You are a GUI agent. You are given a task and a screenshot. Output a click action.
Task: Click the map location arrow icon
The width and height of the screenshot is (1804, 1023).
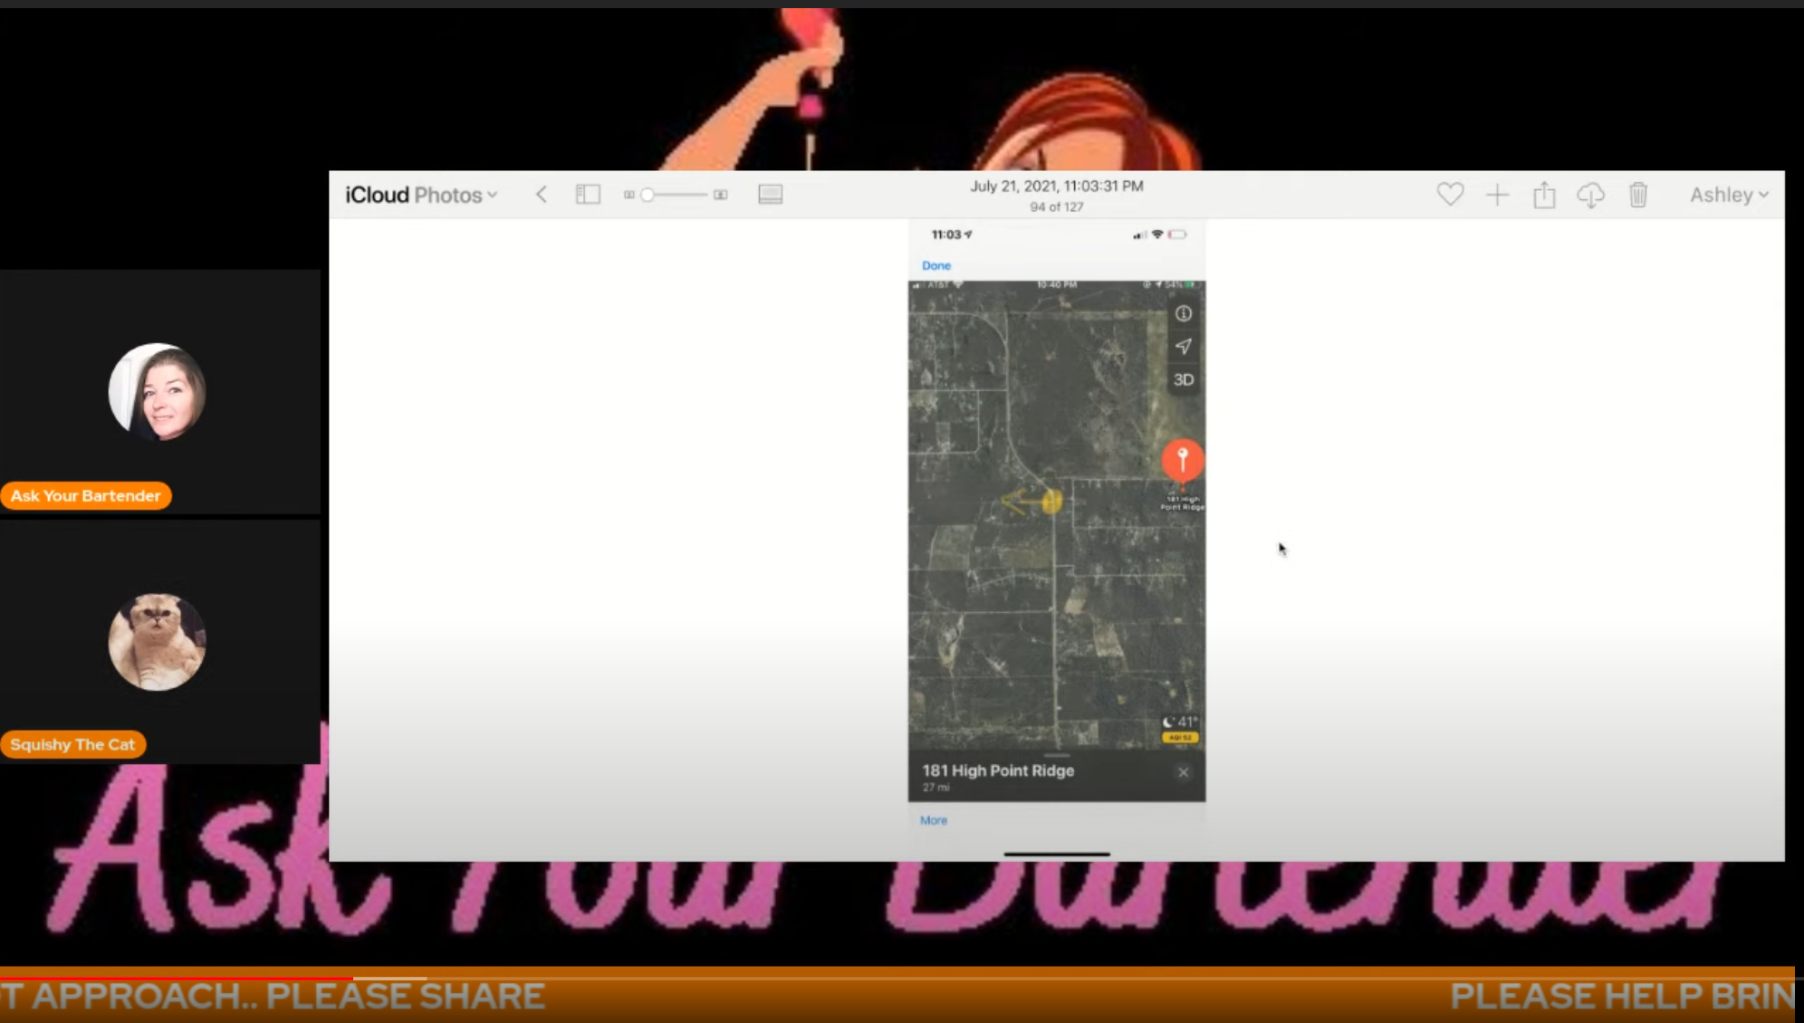click(x=1184, y=347)
